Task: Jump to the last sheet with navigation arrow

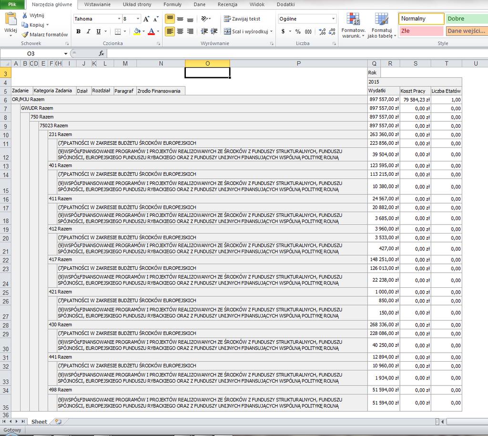Action: point(23,421)
